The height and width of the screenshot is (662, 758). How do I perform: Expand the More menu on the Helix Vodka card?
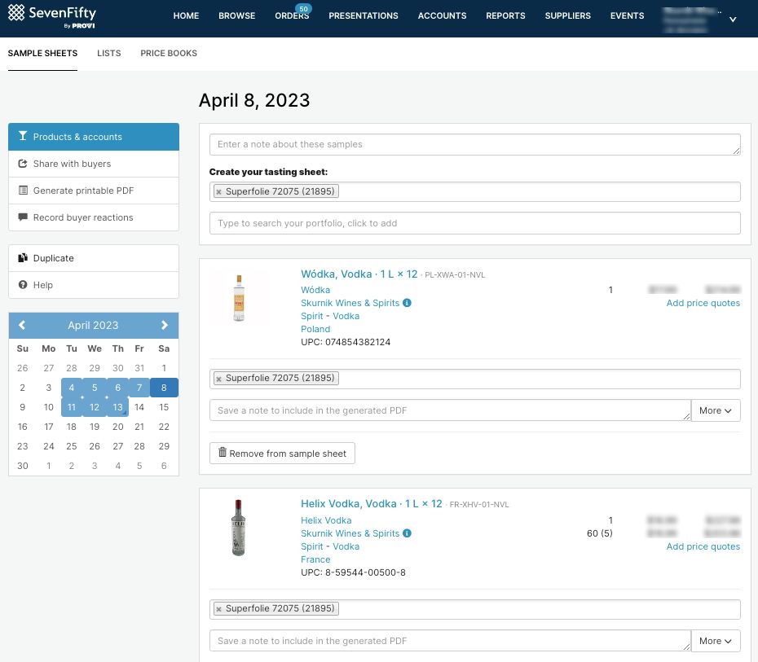click(x=715, y=641)
